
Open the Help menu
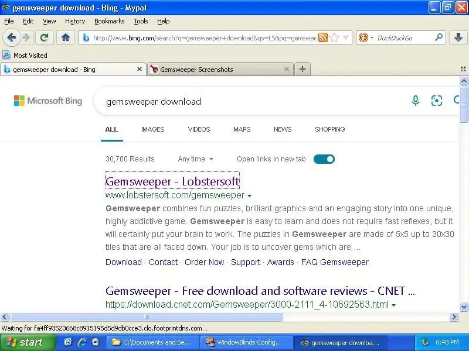pos(164,21)
